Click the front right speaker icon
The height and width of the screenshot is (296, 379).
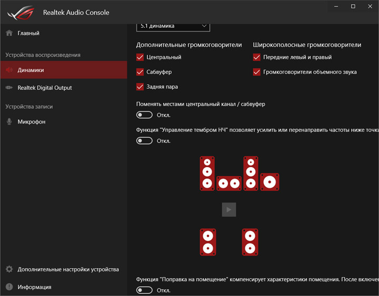point(251,173)
